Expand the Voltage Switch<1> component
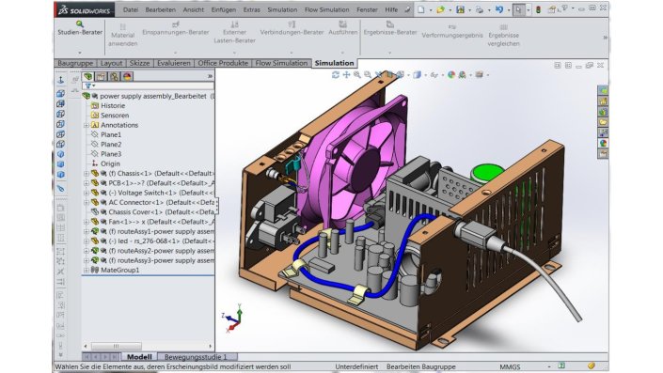The height and width of the screenshot is (373, 663). coord(87,193)
